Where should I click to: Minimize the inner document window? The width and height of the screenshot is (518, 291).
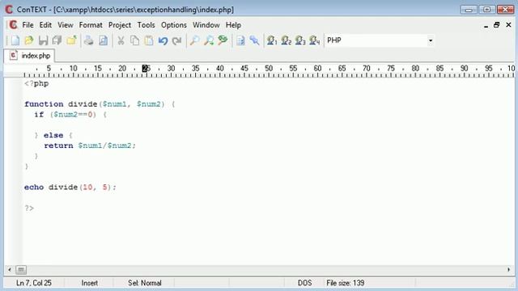pos(486,25)
